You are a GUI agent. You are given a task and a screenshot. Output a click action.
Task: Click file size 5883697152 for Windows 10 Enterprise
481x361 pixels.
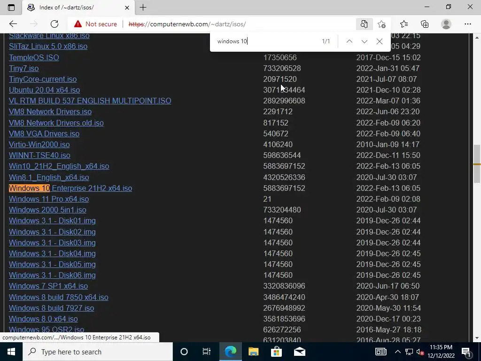pyautogui.click(x=284, y=188)
